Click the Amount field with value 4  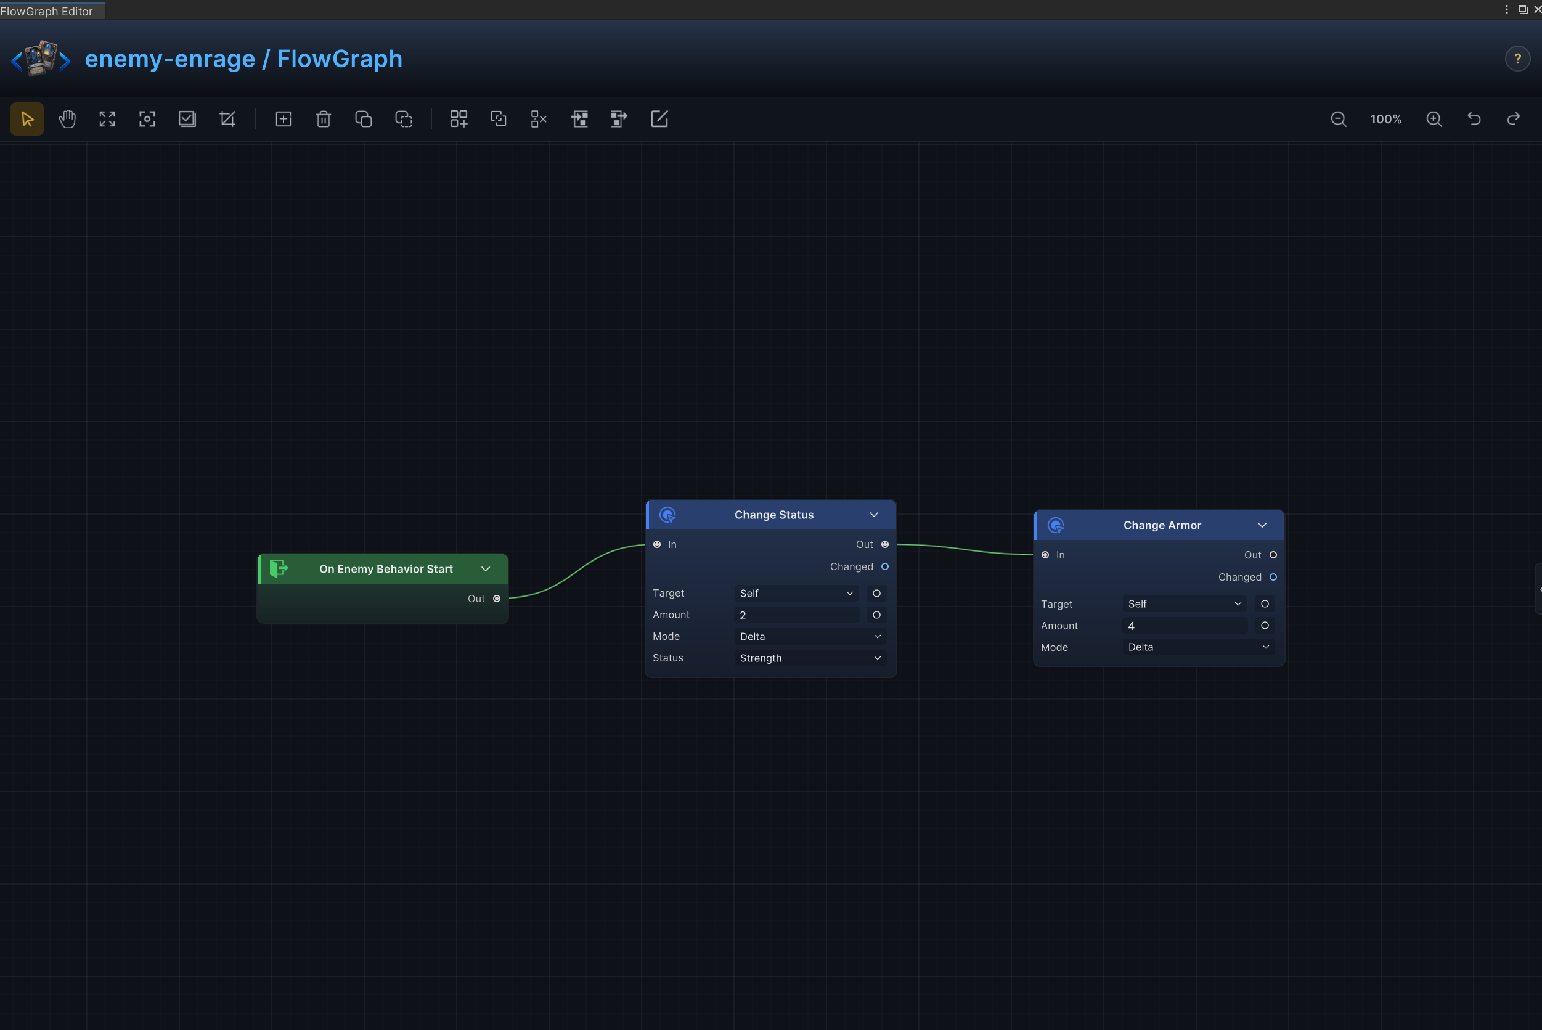[x=1185, y=626]
